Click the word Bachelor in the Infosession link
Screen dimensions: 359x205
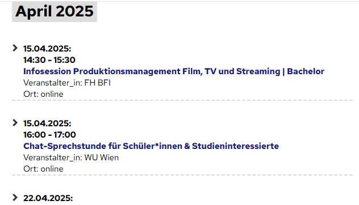(x=306, y=71)
